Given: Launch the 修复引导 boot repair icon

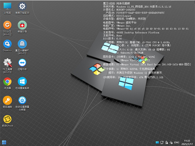Looking at the screenshot, I should [22, 27].
